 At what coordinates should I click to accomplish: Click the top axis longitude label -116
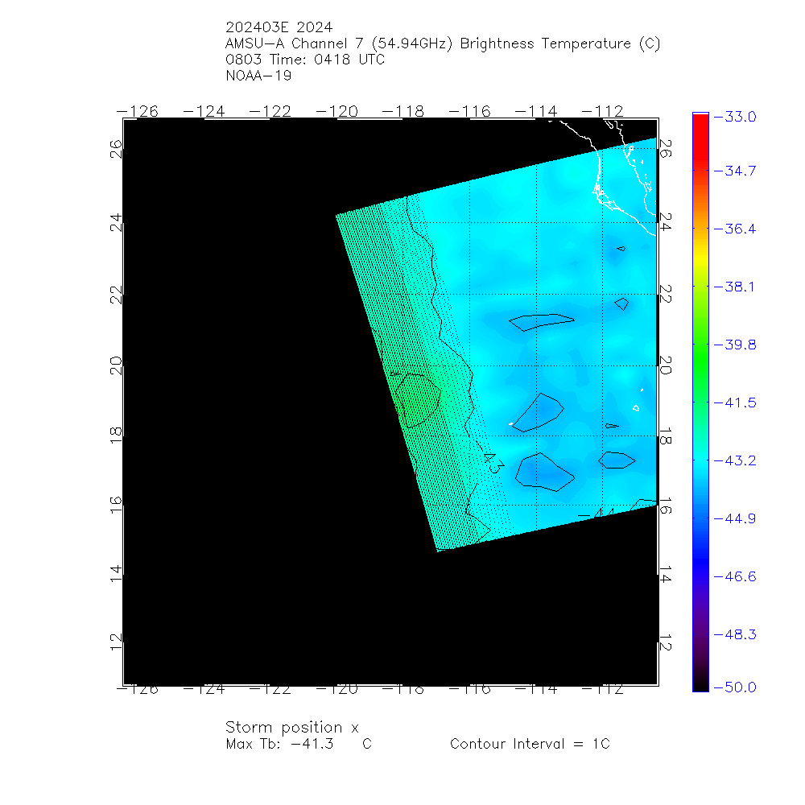tap(469, 111)
